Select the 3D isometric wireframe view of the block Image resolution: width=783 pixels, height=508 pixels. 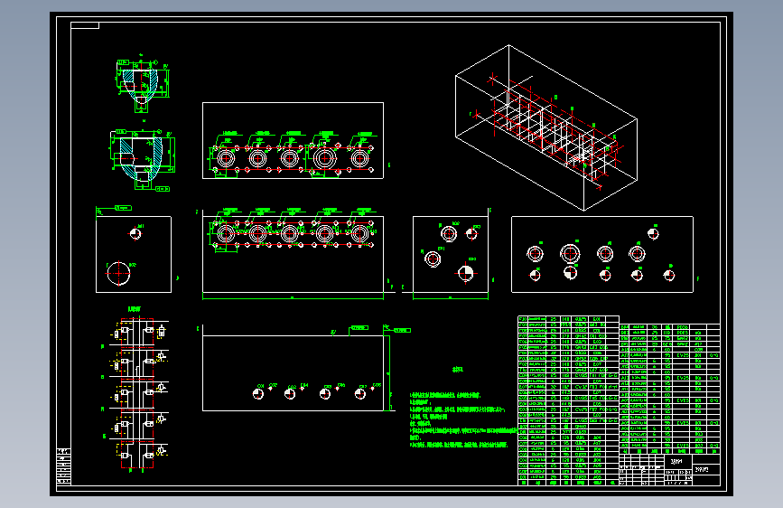tap(546, 128)
